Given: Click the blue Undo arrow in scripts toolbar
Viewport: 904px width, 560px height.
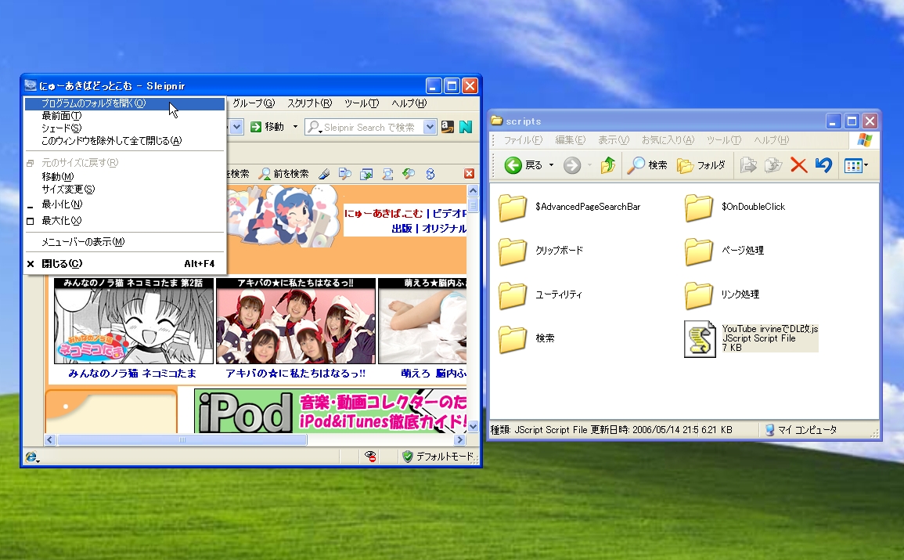Looking at the screenshot, I should [823, 165].
